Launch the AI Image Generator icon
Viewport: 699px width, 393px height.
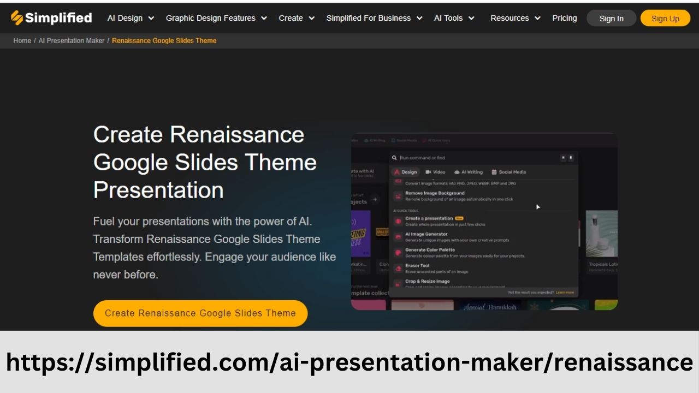(x=398, y=235)
